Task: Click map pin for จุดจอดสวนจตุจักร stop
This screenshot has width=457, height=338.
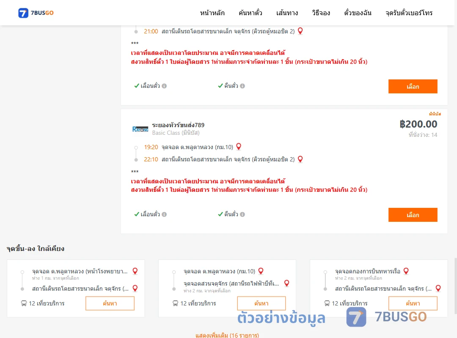Action: click(287, 283)
